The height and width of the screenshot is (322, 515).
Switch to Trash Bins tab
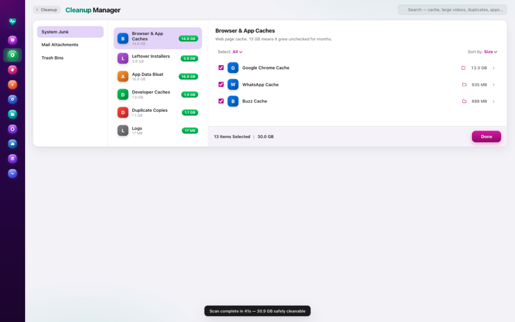click(70, 58)
